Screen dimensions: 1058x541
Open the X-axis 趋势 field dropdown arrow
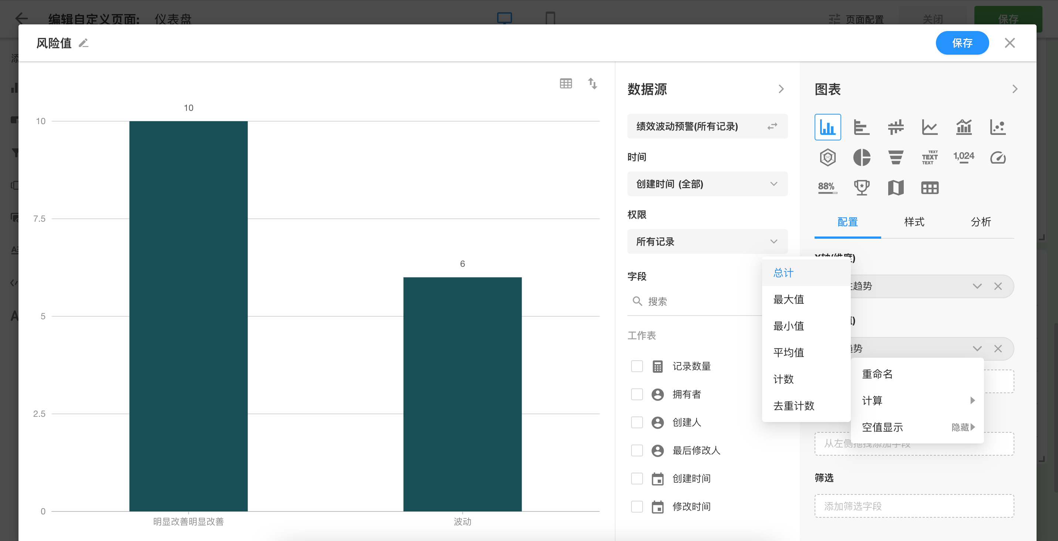(x=977, y=286)
